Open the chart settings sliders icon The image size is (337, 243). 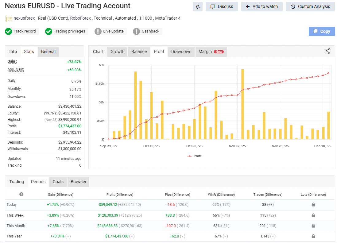coord(328,51)
